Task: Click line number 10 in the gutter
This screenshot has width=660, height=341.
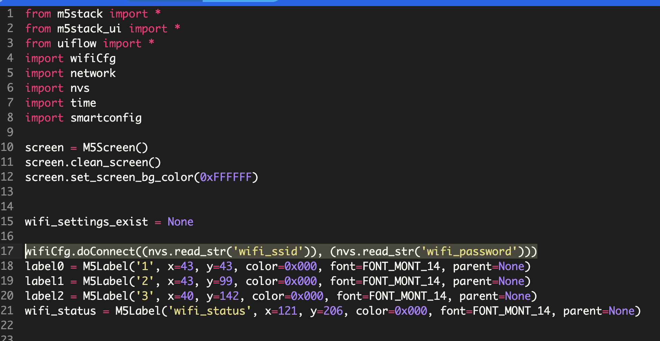Action: tap(7, 147)
